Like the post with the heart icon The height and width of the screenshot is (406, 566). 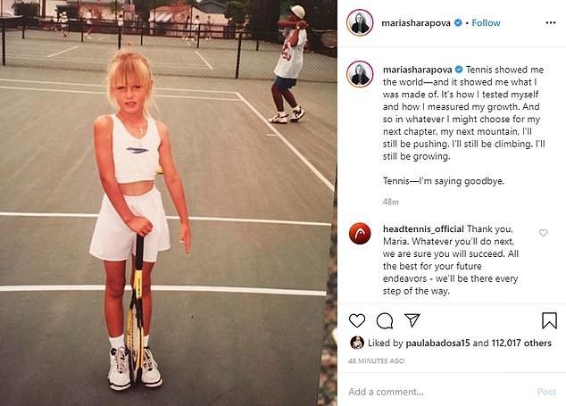(x=357, y=320)
